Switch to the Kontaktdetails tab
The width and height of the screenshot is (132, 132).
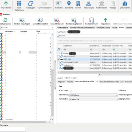[x=62, y=28]
